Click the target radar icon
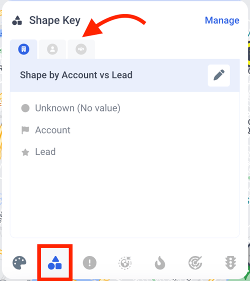This screenshot has height=281, width=250. click(195, 263)
